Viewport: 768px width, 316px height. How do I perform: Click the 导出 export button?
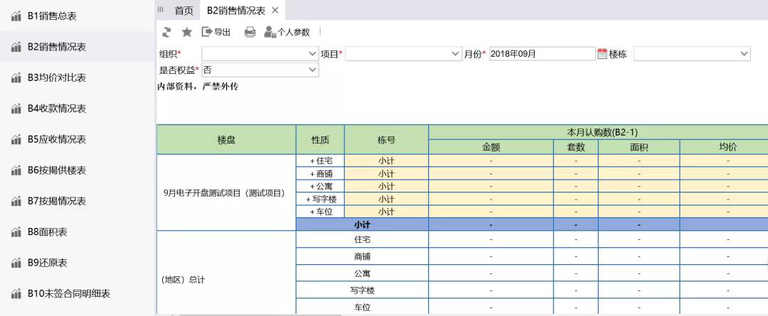216,32
